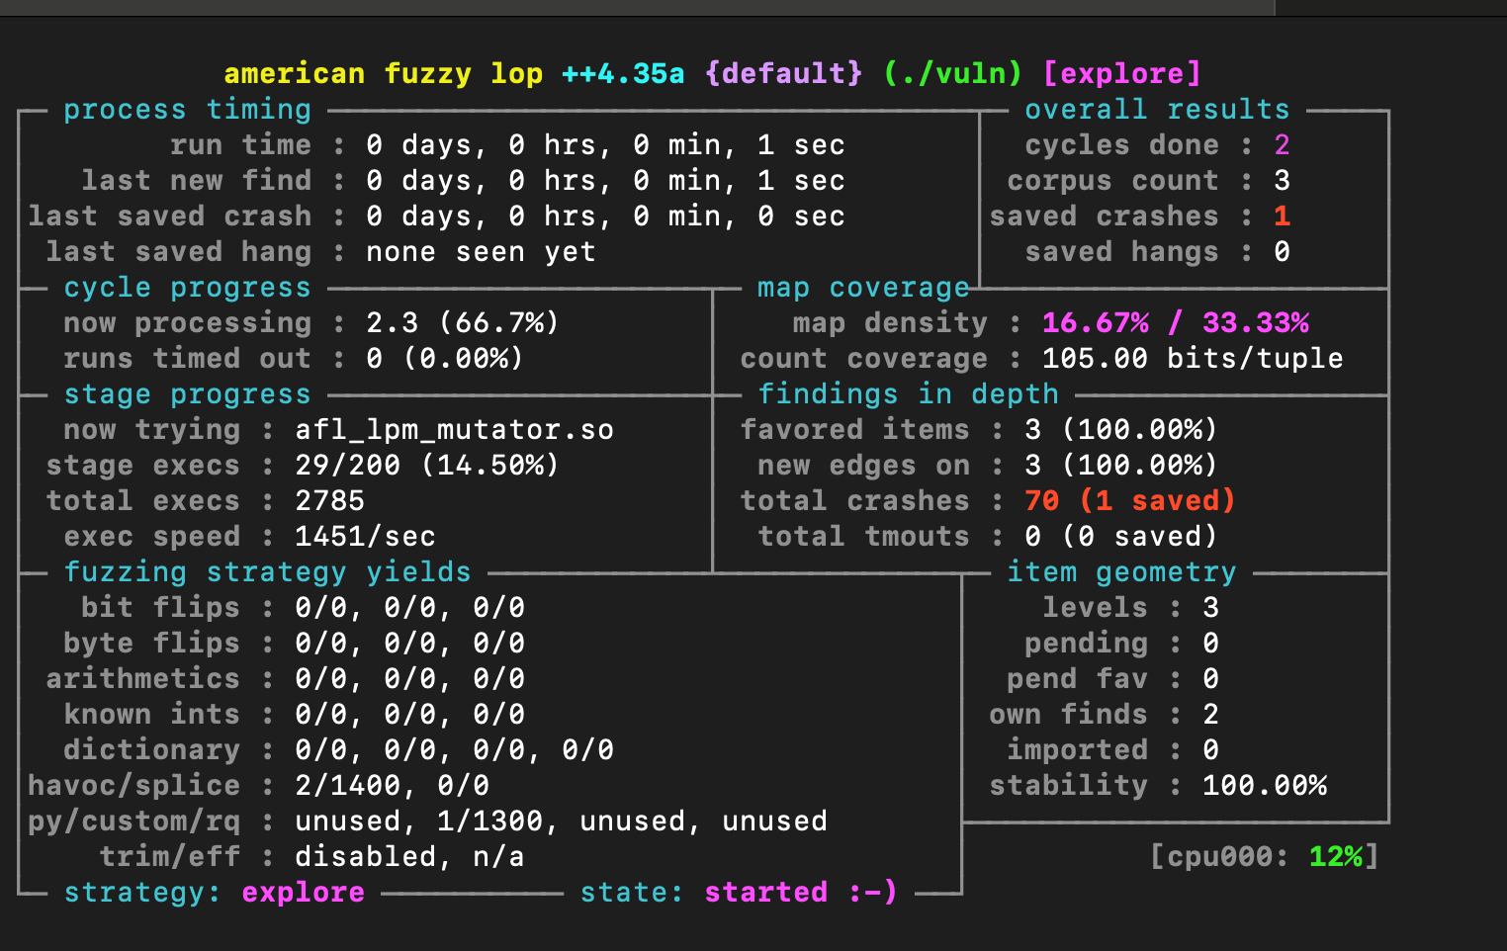Click the levels value '3'

(1210, 608)
